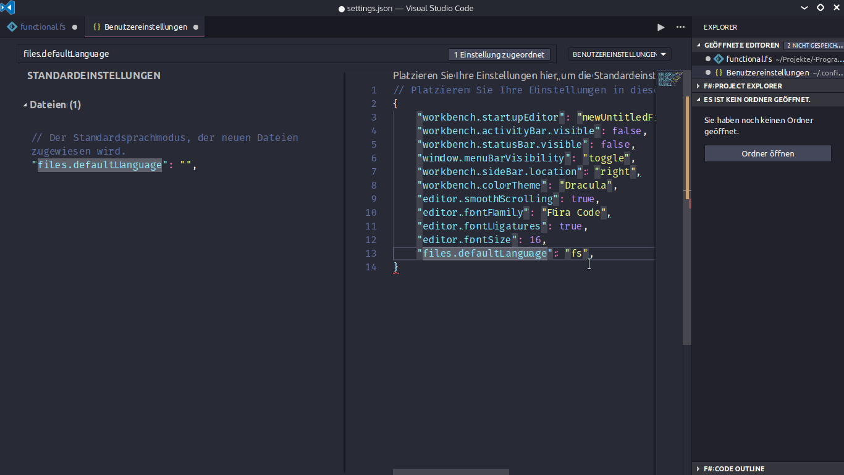
Task: Click the EXPLORER panel title
Action: (x=720, y=27)
